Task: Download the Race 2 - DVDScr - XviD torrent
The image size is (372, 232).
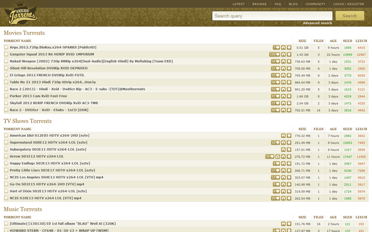Action: 289,110
